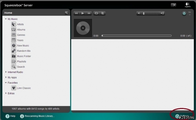
Task: Open the New Music link
Action: [23, 46]
